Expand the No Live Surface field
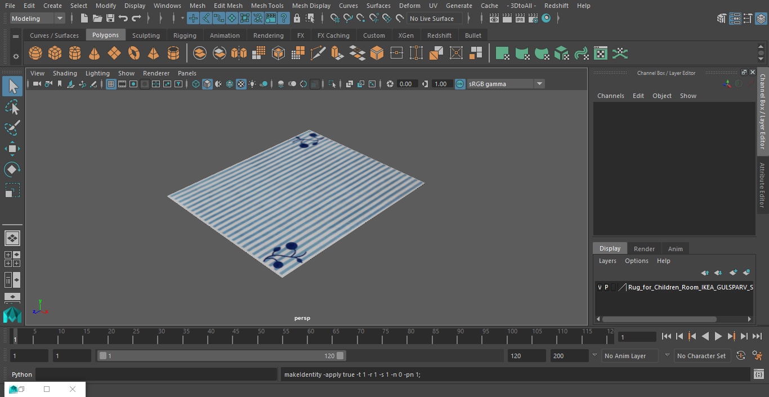This screenshot has height=397, width=769. 435,19
